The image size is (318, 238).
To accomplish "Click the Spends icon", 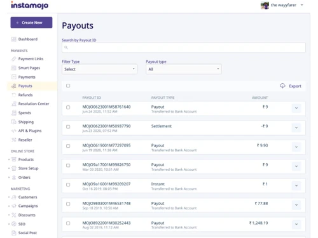I will 14,113.
